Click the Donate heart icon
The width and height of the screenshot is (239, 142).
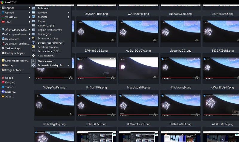3,82
